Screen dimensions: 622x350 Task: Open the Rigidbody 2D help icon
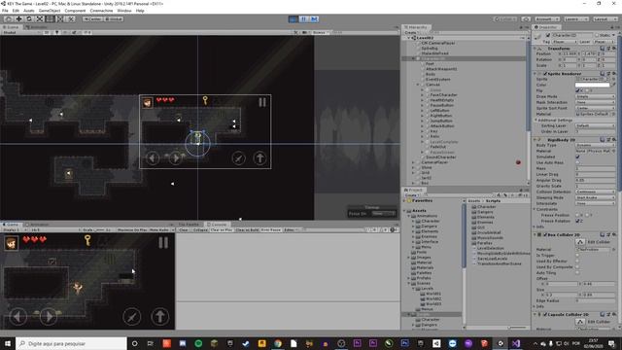click(x=603, y=140)
